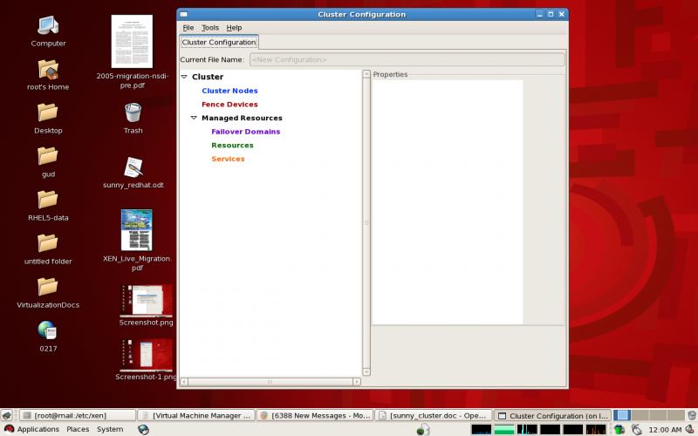Select Cluster Nodes in the tree
Screen dimensions: 698x436
point(229,91)
